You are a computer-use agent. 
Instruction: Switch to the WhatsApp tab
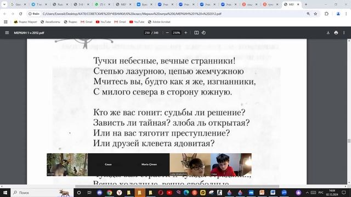pos(103,4)
